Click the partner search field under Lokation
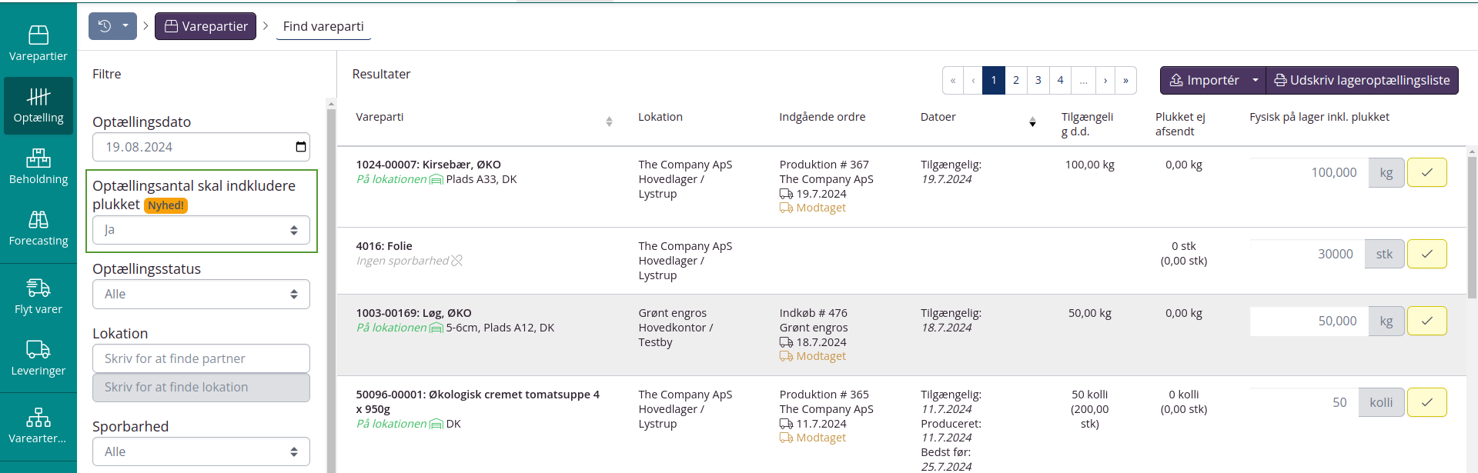Screen dimensions: 1478x473 click(x=201, y=358)
